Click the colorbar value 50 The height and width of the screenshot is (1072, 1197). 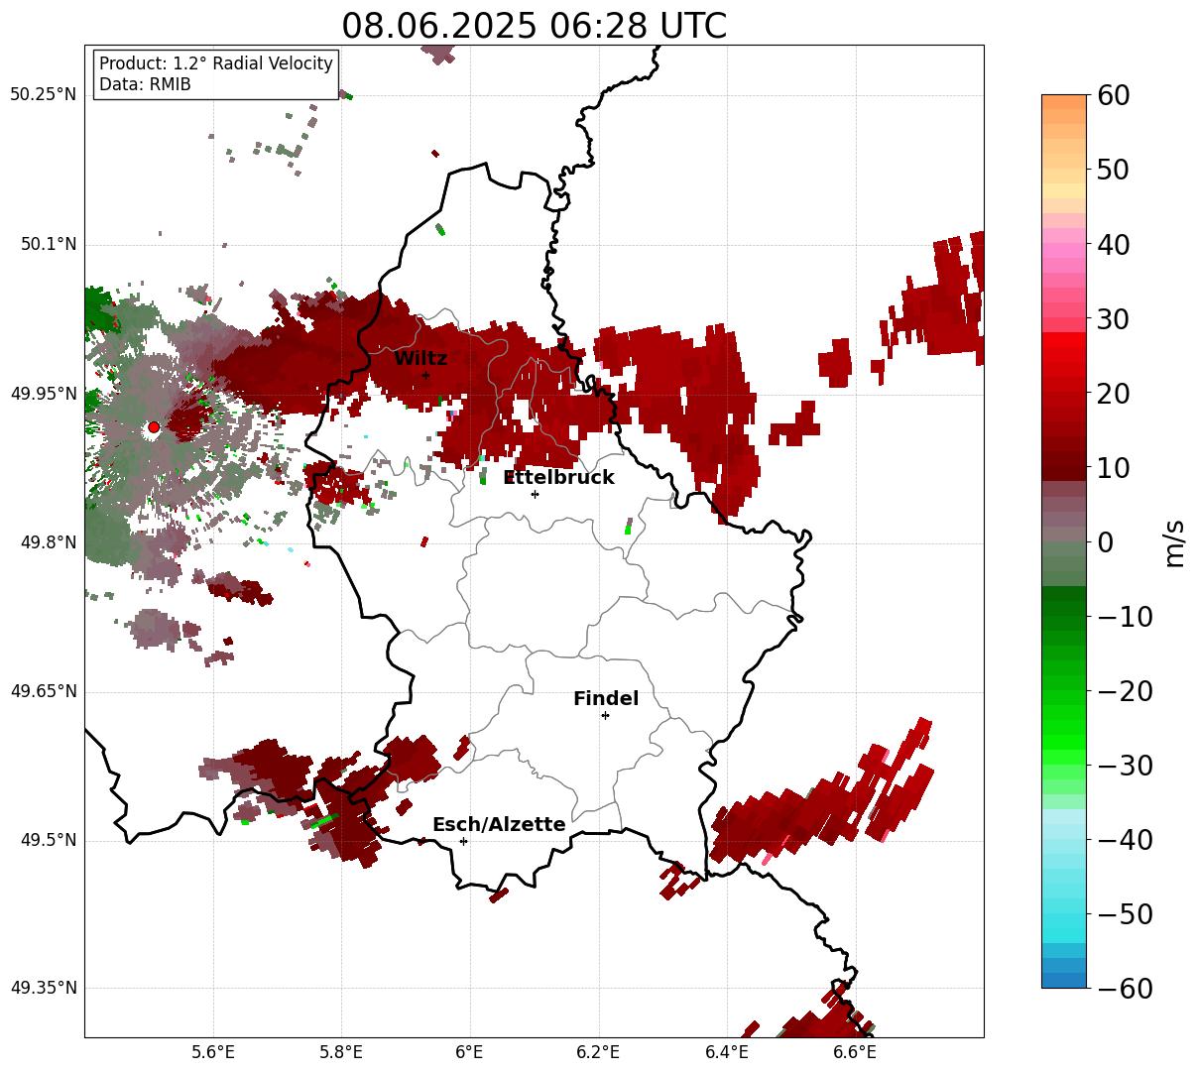pyautogui.click(x=1112, y=170)
